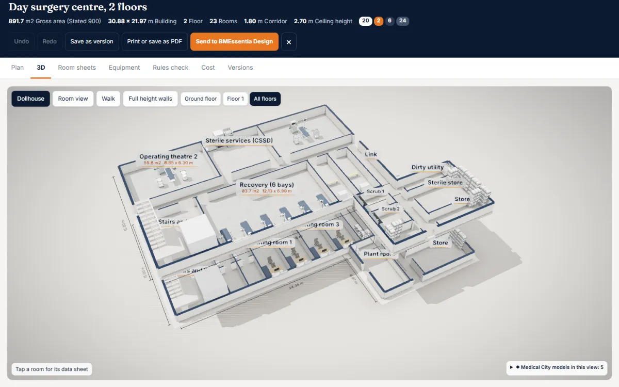Click Send to BMEssentia Design
619x387 pixels.
tap(235, 42)
